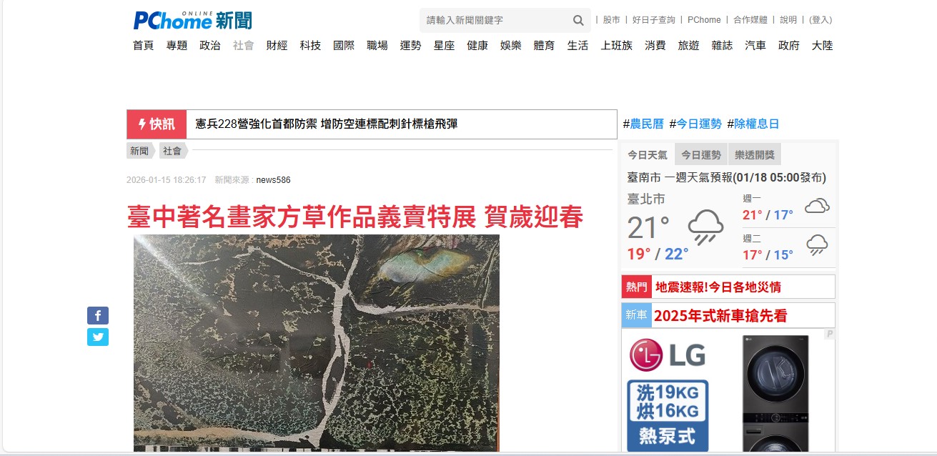
Task: Click the #農民曆 hashtag link
Action: point(643,124)
